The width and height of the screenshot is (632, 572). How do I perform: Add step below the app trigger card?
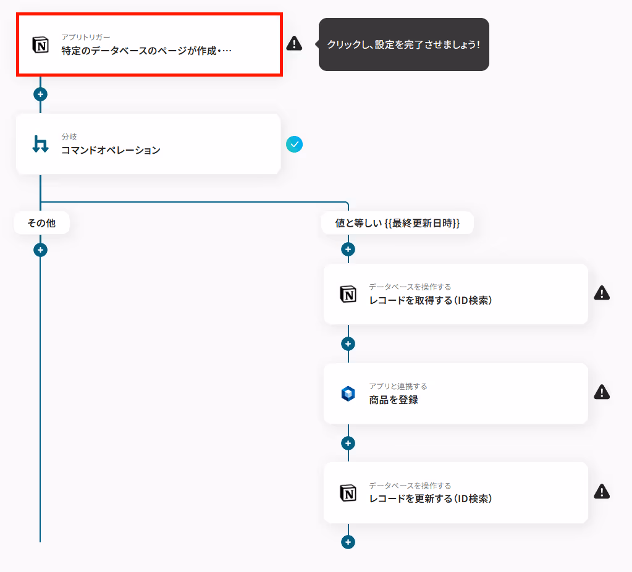pyautogui.click(x=40, y=95)
